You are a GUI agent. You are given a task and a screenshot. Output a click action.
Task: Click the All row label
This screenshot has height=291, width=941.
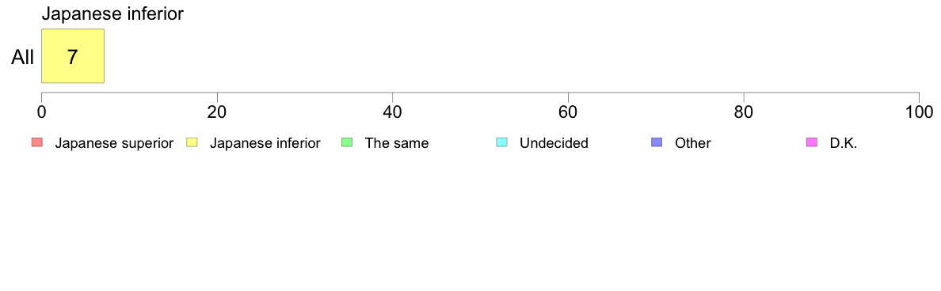coord(23,57)
